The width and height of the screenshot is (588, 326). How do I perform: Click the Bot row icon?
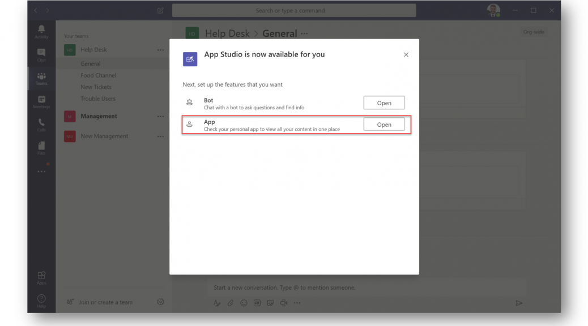pyautogui.click(x=189, y=102)
